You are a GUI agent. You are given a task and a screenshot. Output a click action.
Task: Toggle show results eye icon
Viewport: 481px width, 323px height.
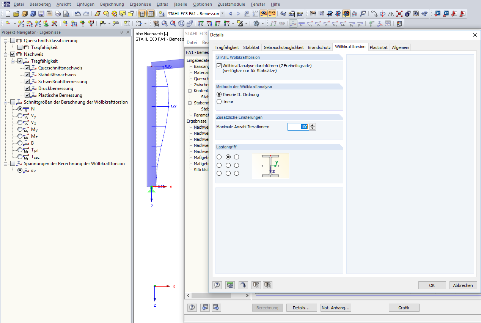click(x=263, y=14)
